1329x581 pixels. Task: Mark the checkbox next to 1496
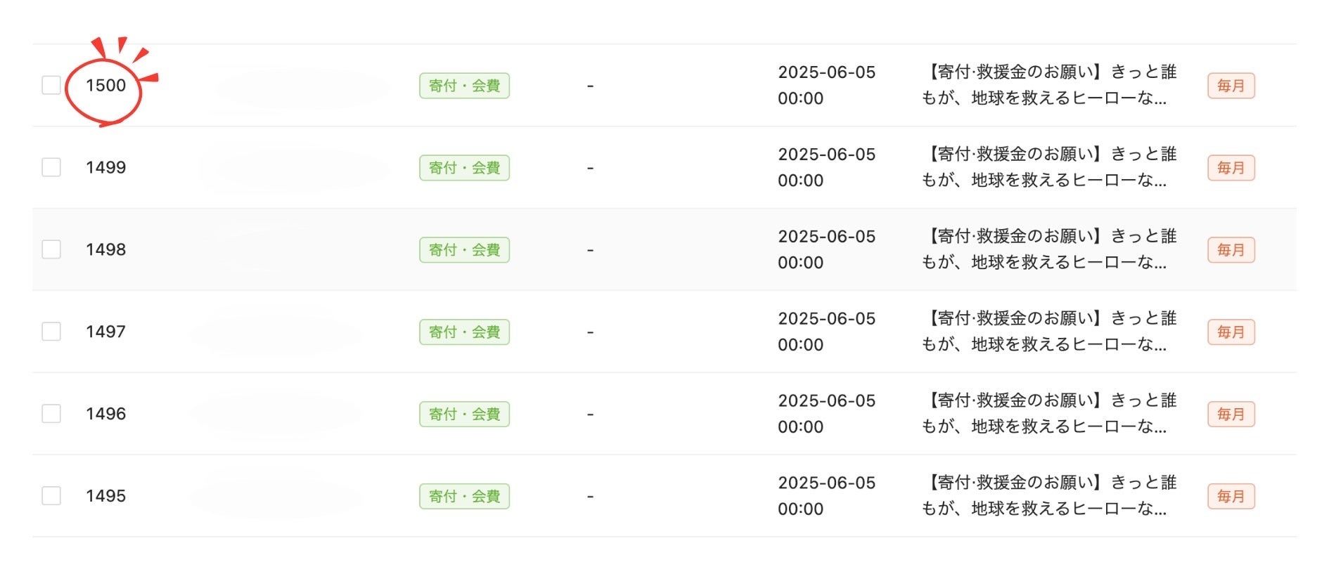pos(51,414)
